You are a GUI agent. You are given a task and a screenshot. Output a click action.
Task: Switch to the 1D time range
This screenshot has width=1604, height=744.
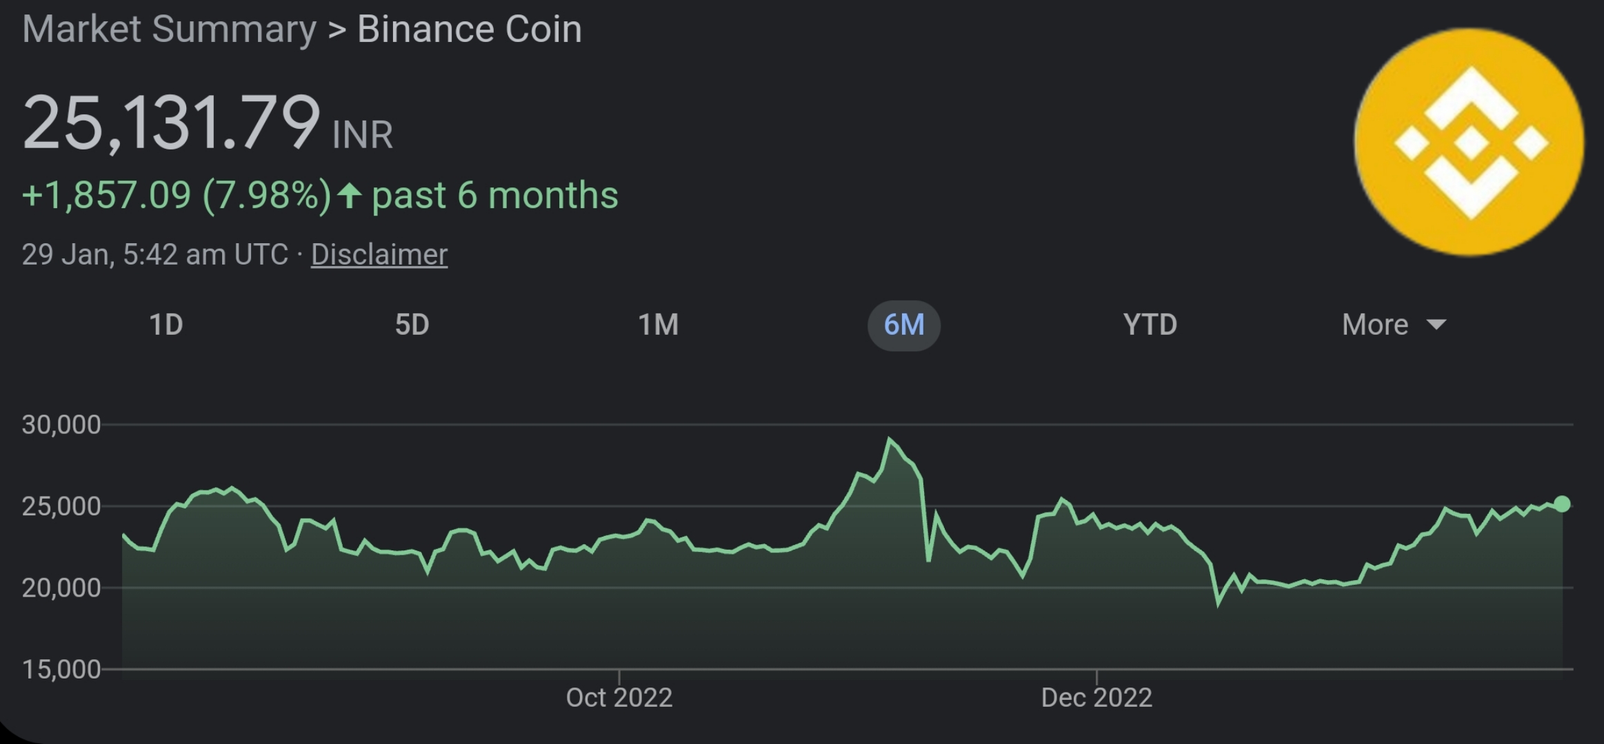point(166,324)
